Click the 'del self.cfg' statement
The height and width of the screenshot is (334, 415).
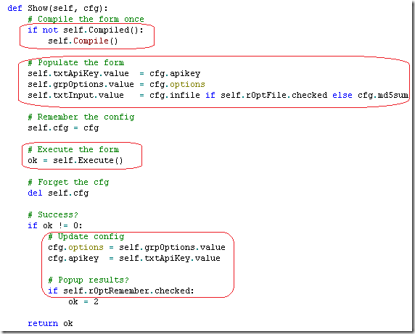pyautogui.click(x=58, y=193)
